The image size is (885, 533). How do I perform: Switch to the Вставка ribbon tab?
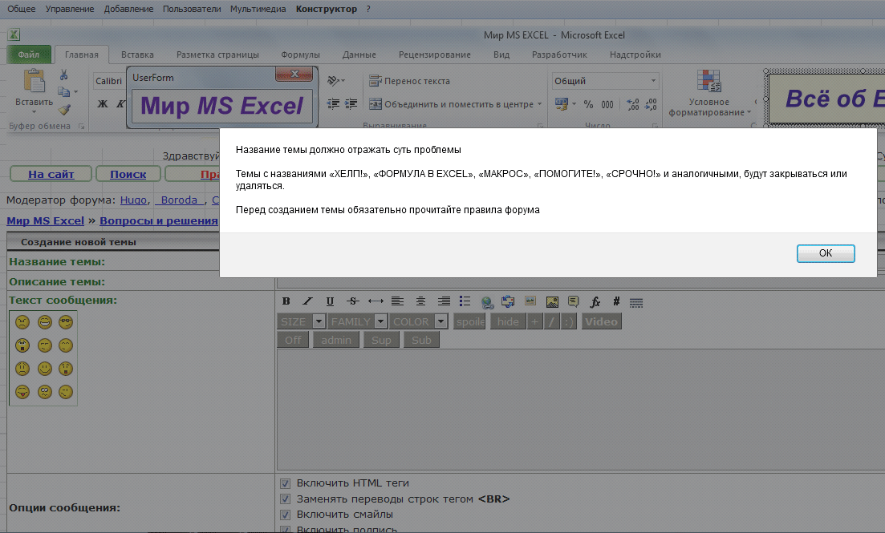coord(137,55)
